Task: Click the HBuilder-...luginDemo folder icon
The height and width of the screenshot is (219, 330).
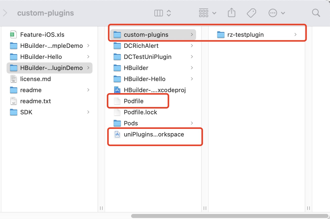Action: click(14, 68)
